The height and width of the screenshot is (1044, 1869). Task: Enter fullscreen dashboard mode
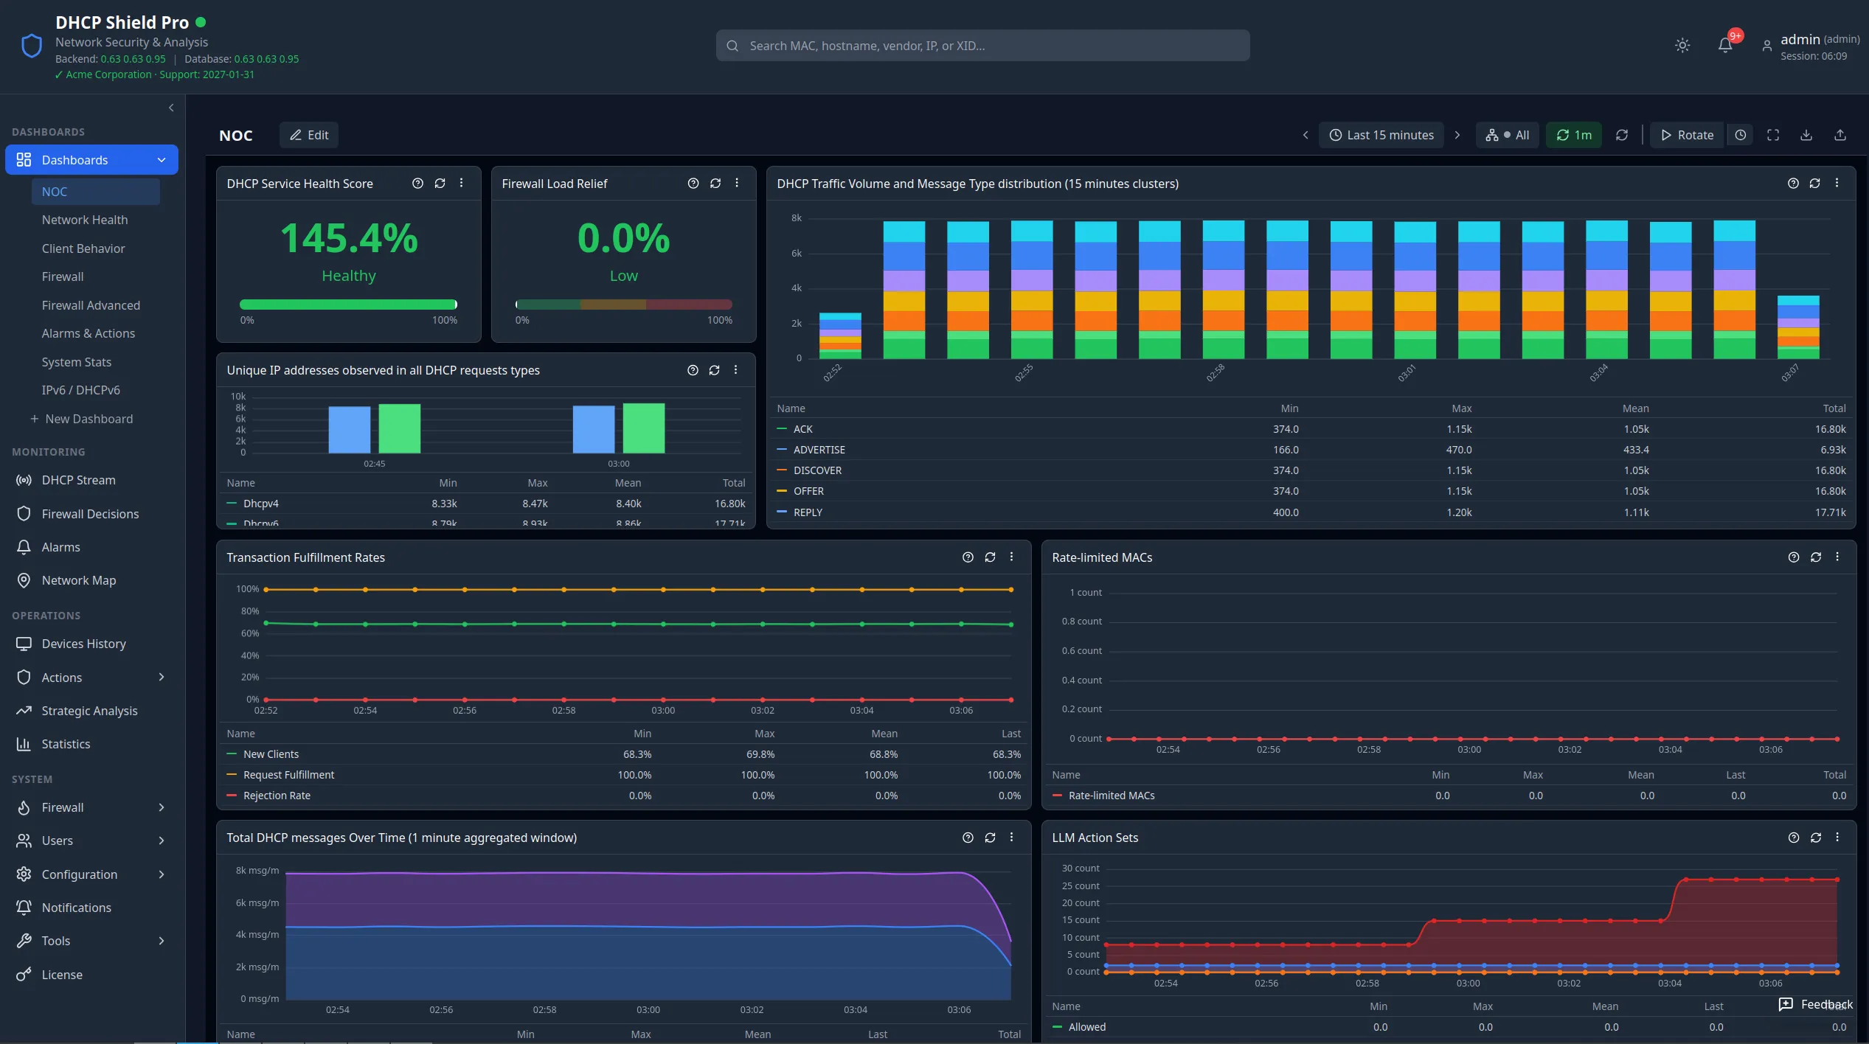[x=1773, y=135]
